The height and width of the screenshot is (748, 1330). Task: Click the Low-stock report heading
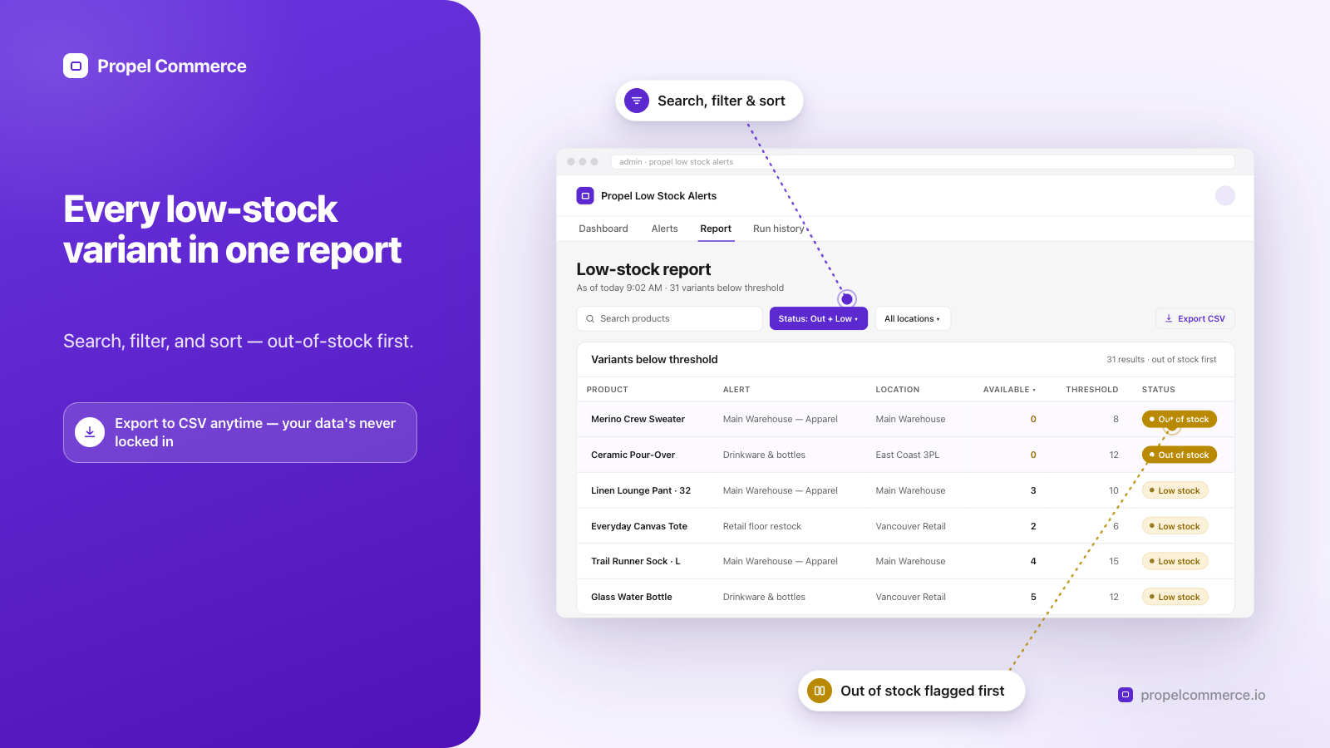coord(643,269)
